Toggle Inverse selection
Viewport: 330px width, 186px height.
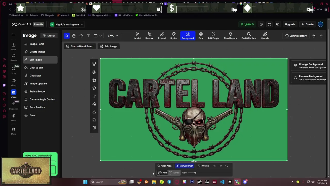click(203, 166)
